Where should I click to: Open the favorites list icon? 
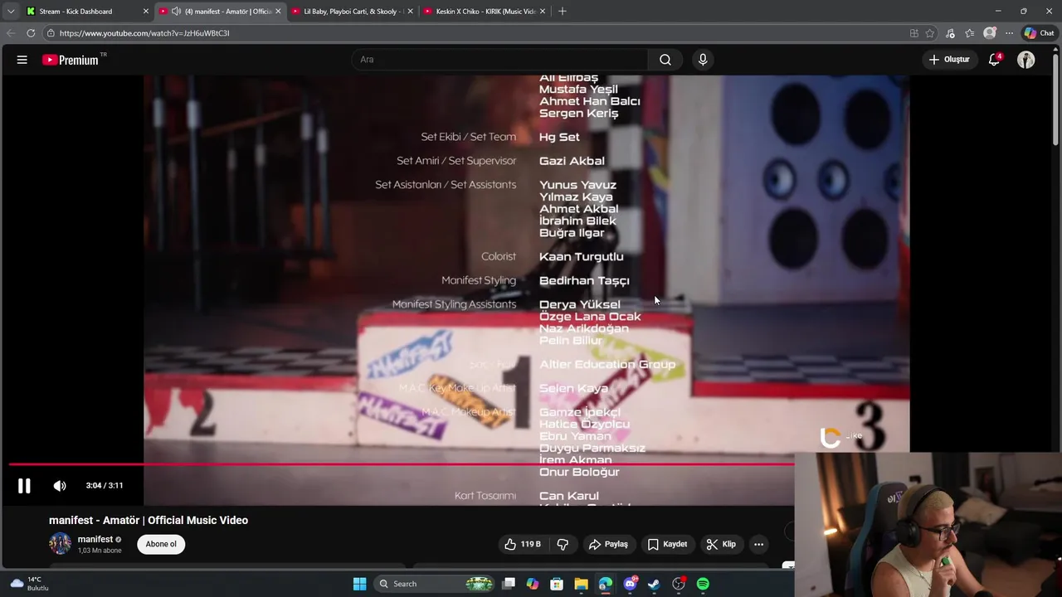tap(970, 33)
